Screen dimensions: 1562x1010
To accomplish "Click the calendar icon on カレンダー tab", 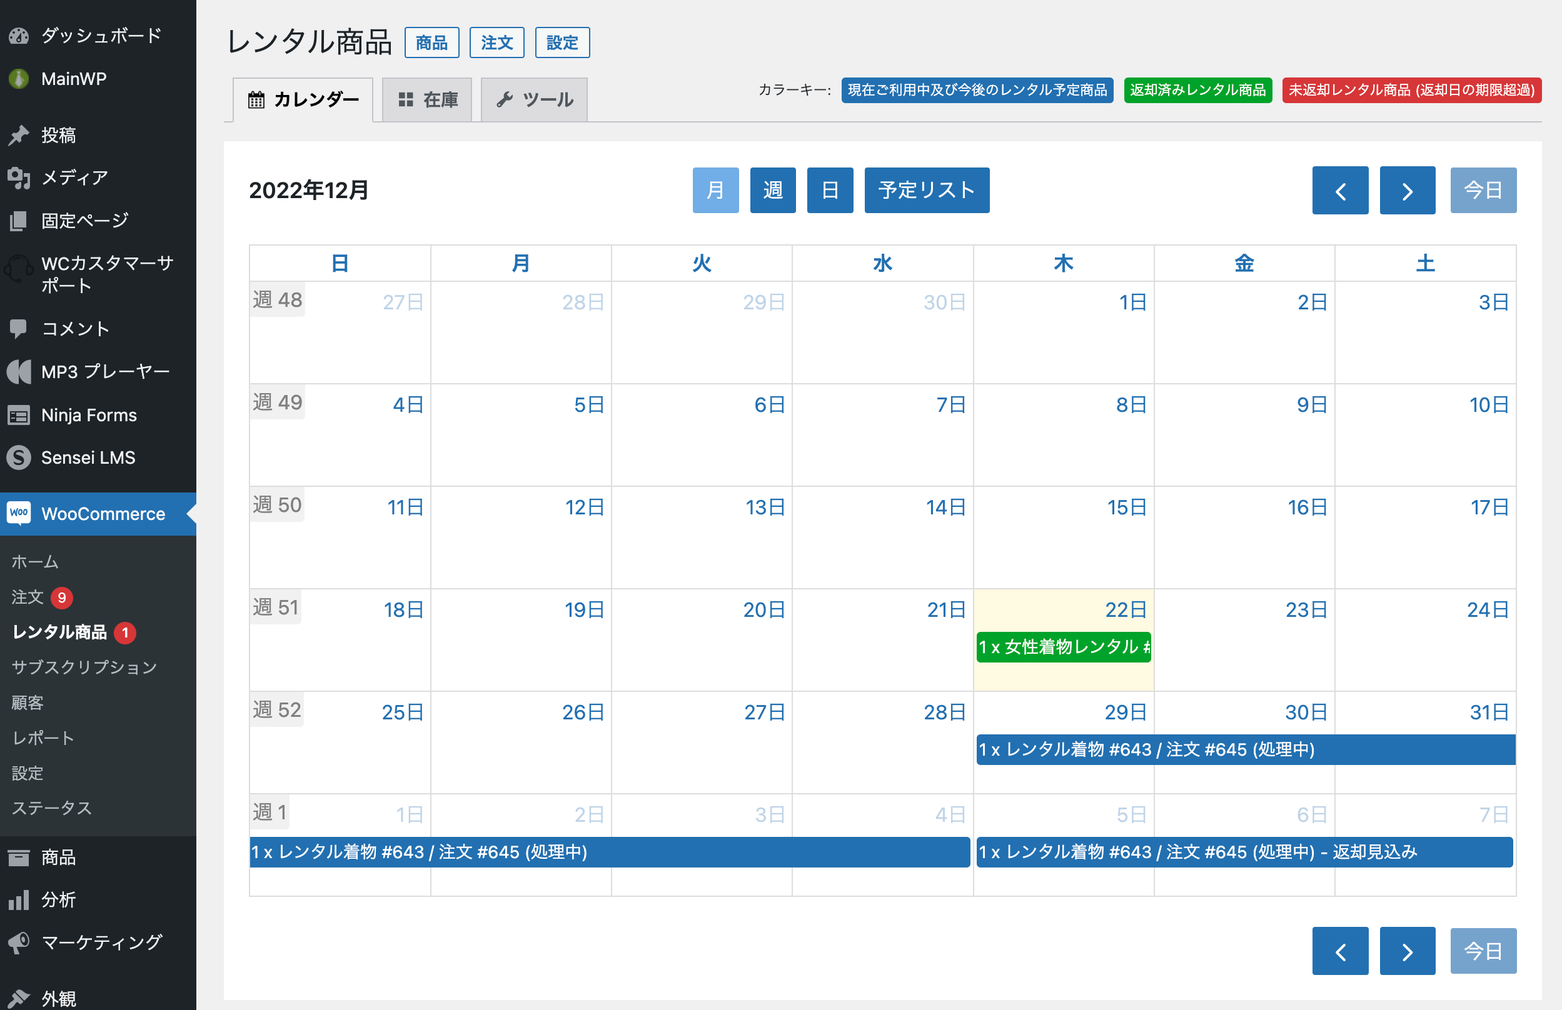I will coord(256,100).
